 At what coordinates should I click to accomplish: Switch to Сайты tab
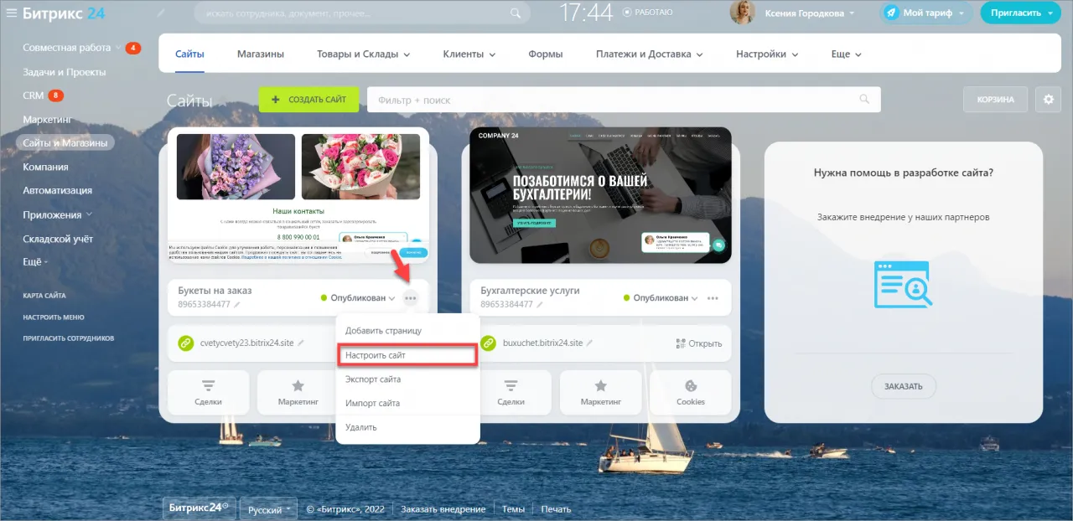click(x=189, y=54)
